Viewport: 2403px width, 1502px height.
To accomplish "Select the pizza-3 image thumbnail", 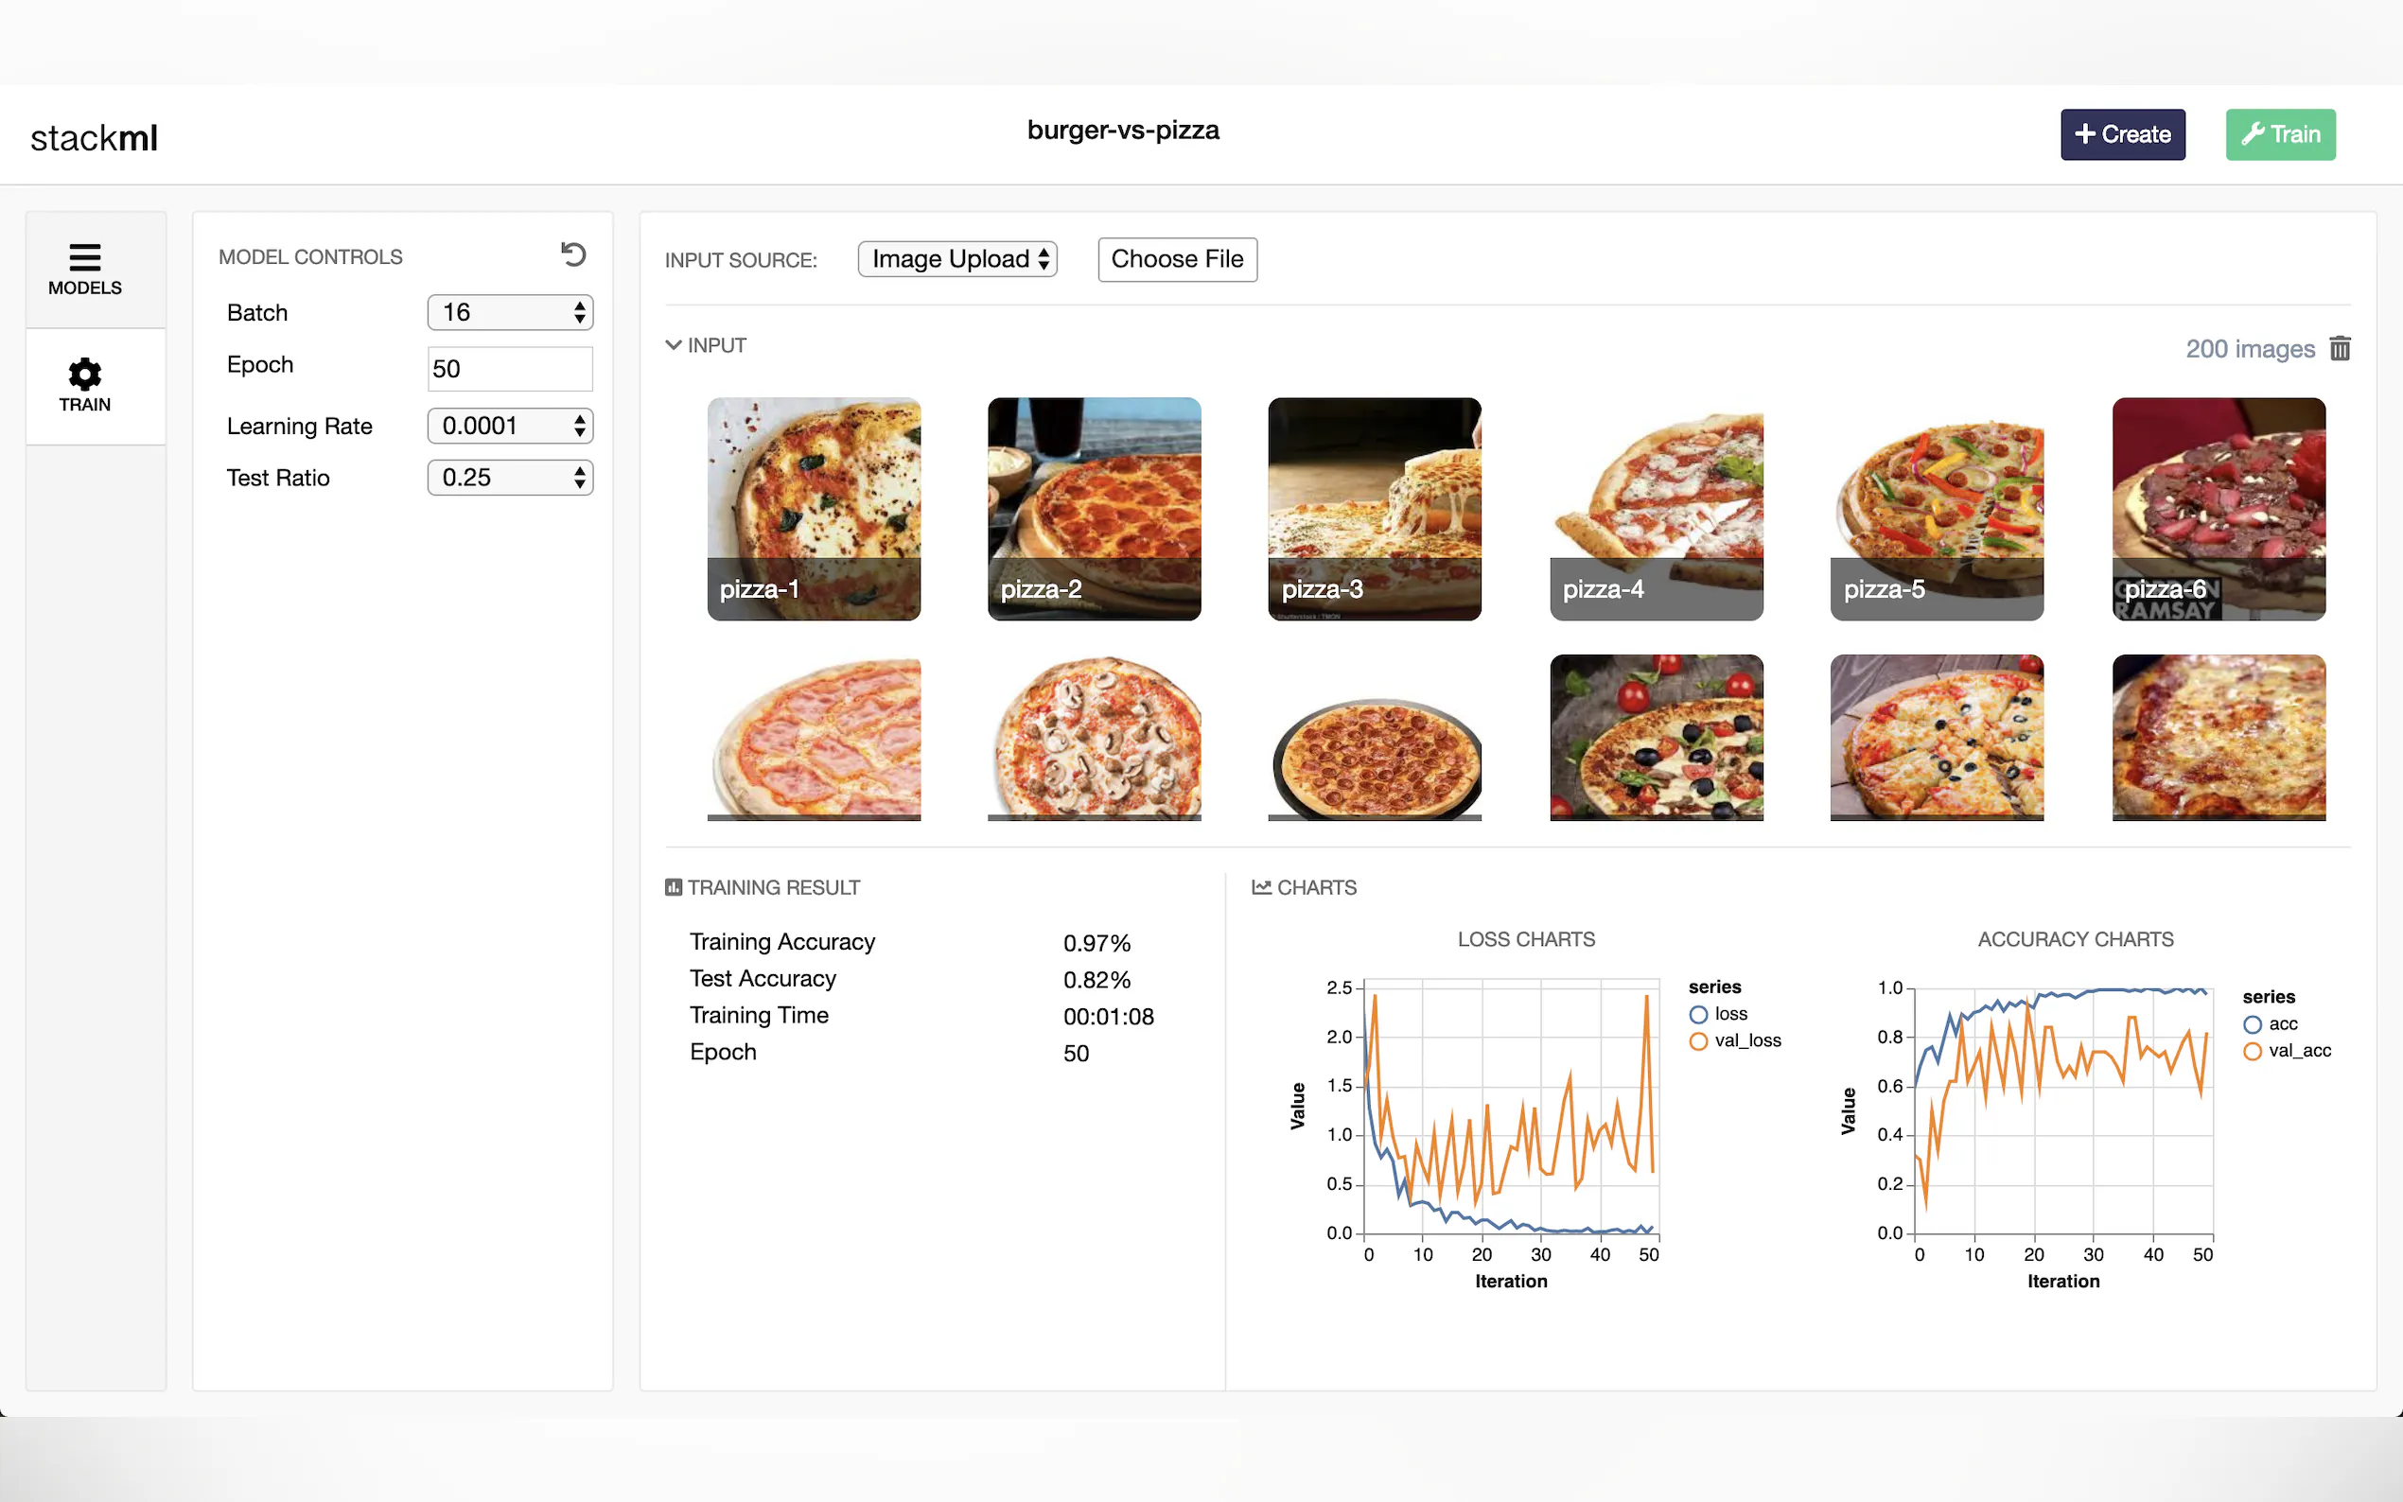I will click(1374, 508).
